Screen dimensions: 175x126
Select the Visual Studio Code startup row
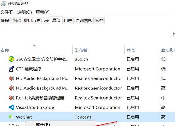87,107
